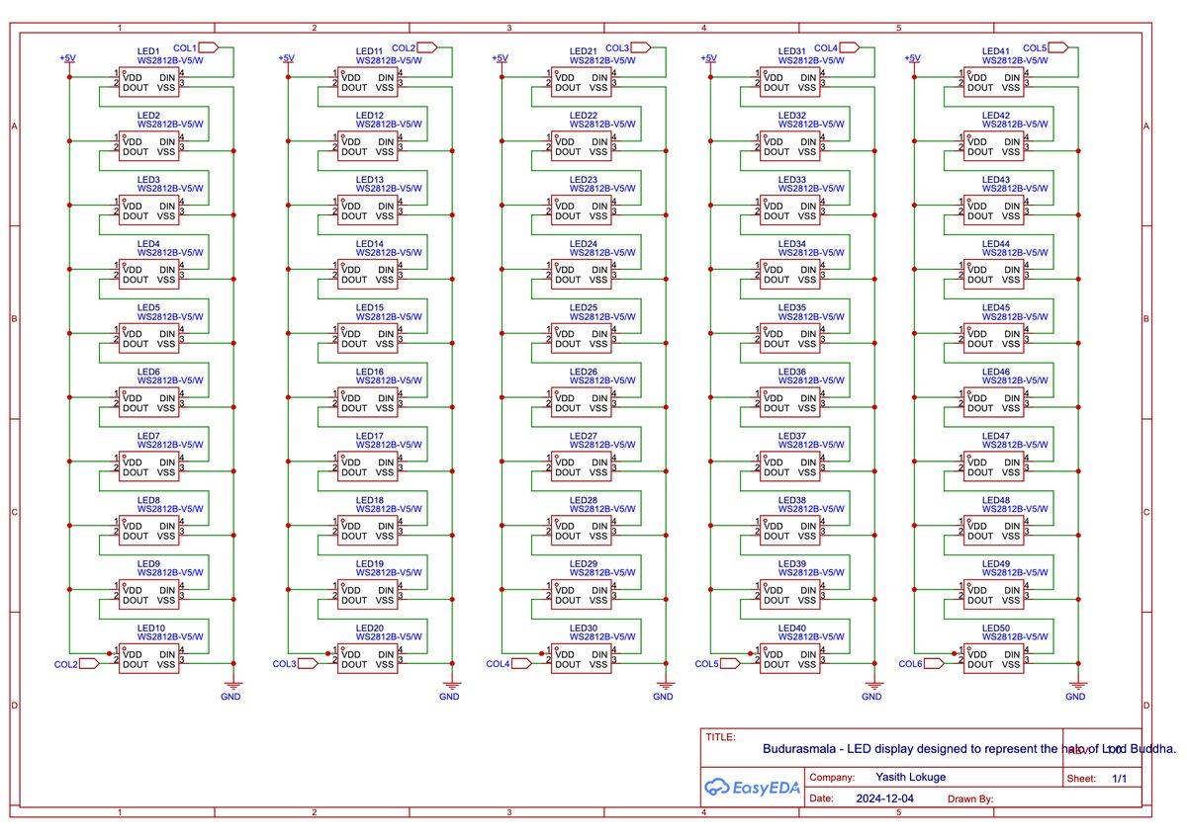The image size is (1187, 840).
Task: Click the 'Company:' label in title block
Action: 833,777
